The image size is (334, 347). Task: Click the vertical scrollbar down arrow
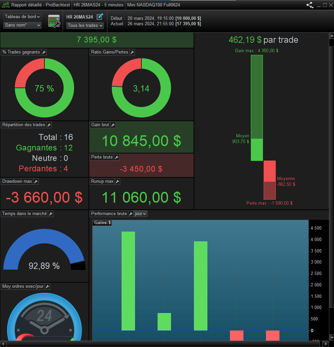331,338
